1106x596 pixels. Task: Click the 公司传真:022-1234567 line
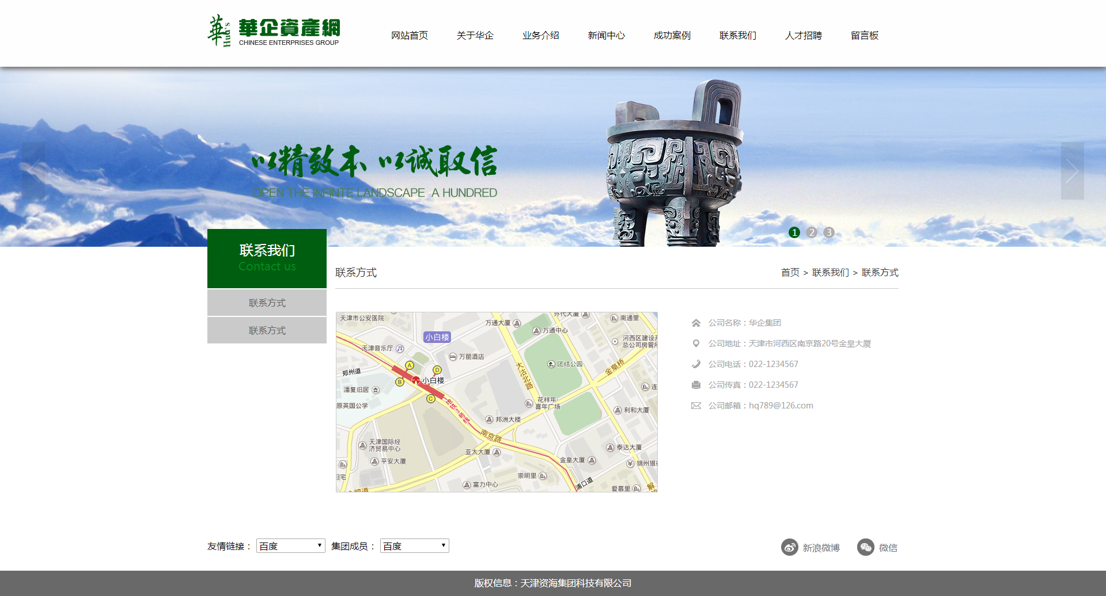tap(753, 385)
